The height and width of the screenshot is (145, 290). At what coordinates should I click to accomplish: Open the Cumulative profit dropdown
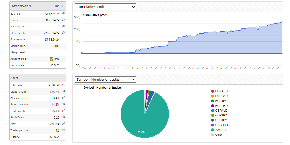106,7
